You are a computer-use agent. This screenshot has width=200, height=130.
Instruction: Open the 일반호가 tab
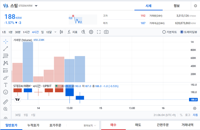11,125
